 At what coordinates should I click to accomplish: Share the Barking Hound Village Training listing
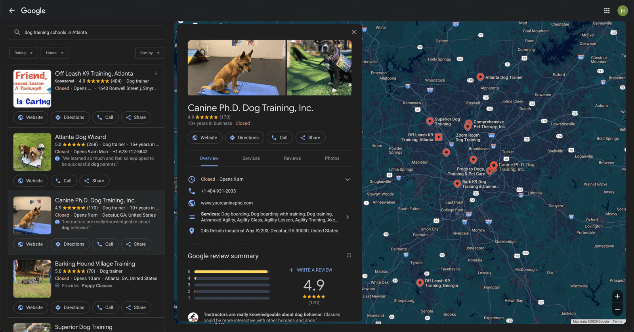pyautogui.click(x=136, y=307)
